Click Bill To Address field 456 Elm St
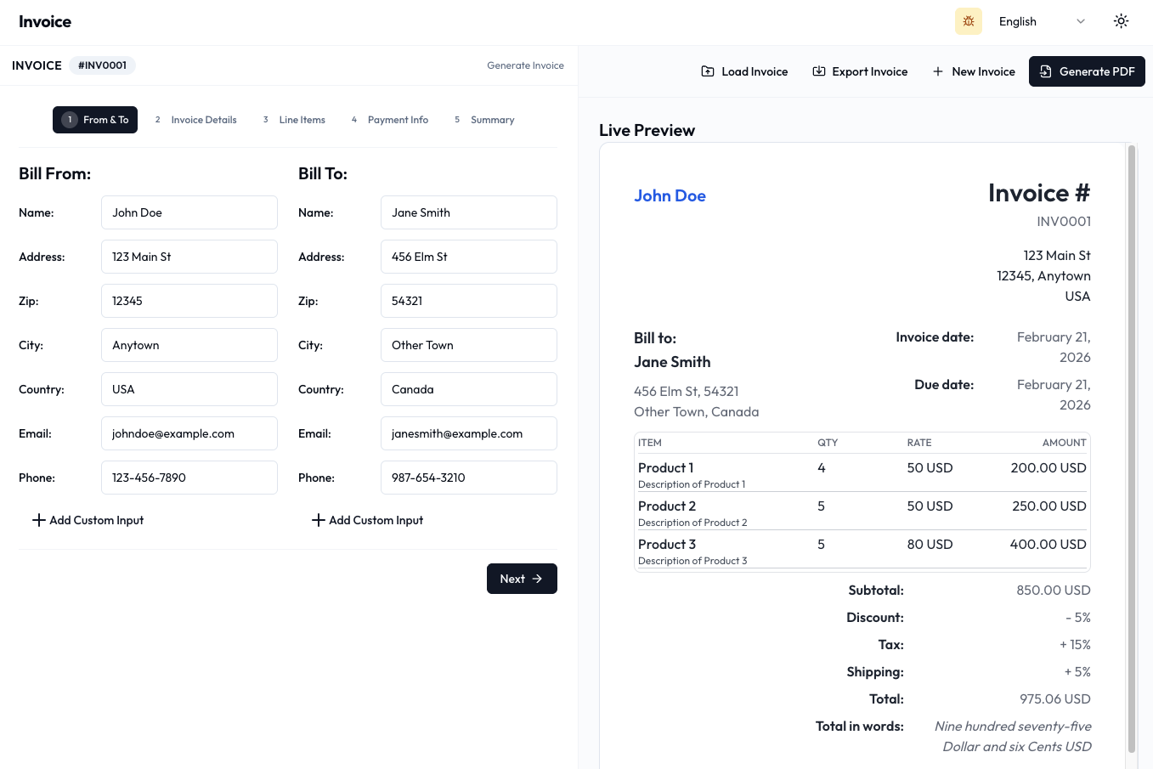The width and height of the screenshot is (1153, 769). [469, 257]
